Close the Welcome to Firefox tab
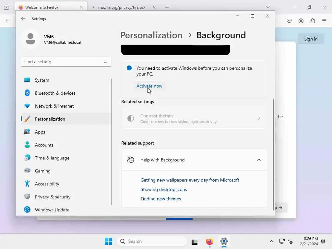 (x=81, y=7)
